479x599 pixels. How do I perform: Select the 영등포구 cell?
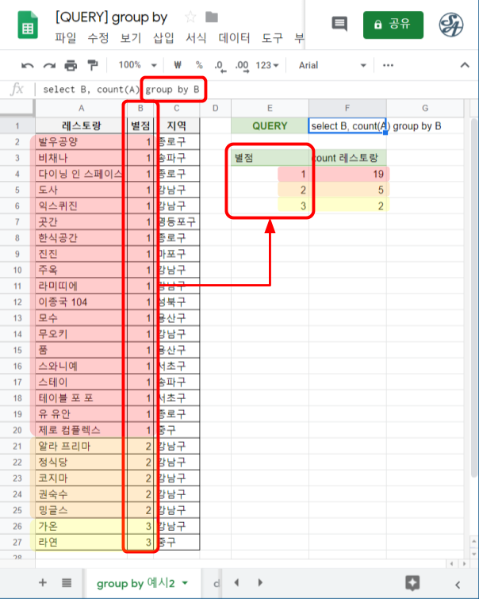pos(177,222)
